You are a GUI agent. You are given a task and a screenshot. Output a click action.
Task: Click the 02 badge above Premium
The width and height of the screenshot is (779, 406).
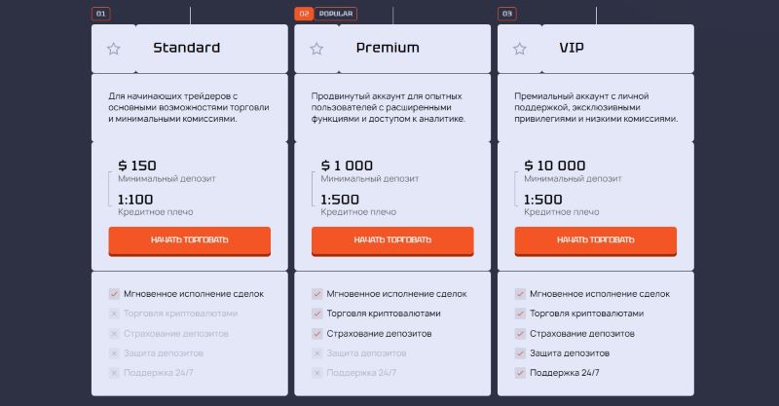click(x=304, y=14)
